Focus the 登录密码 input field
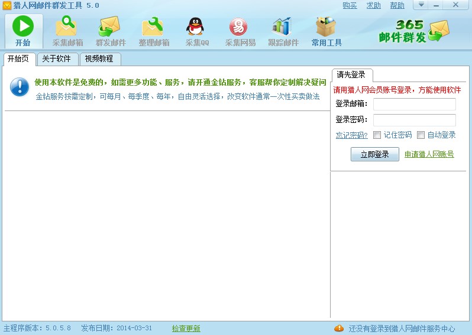Screen dimensions: 472x335 point(415,120)
